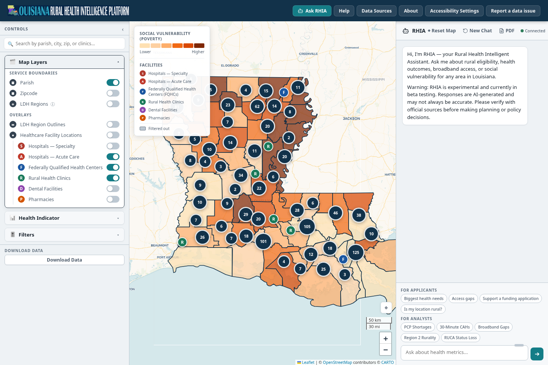Click the cluster marker labeled 46
This screenshot has width=548, height=365.
point(336,213)
